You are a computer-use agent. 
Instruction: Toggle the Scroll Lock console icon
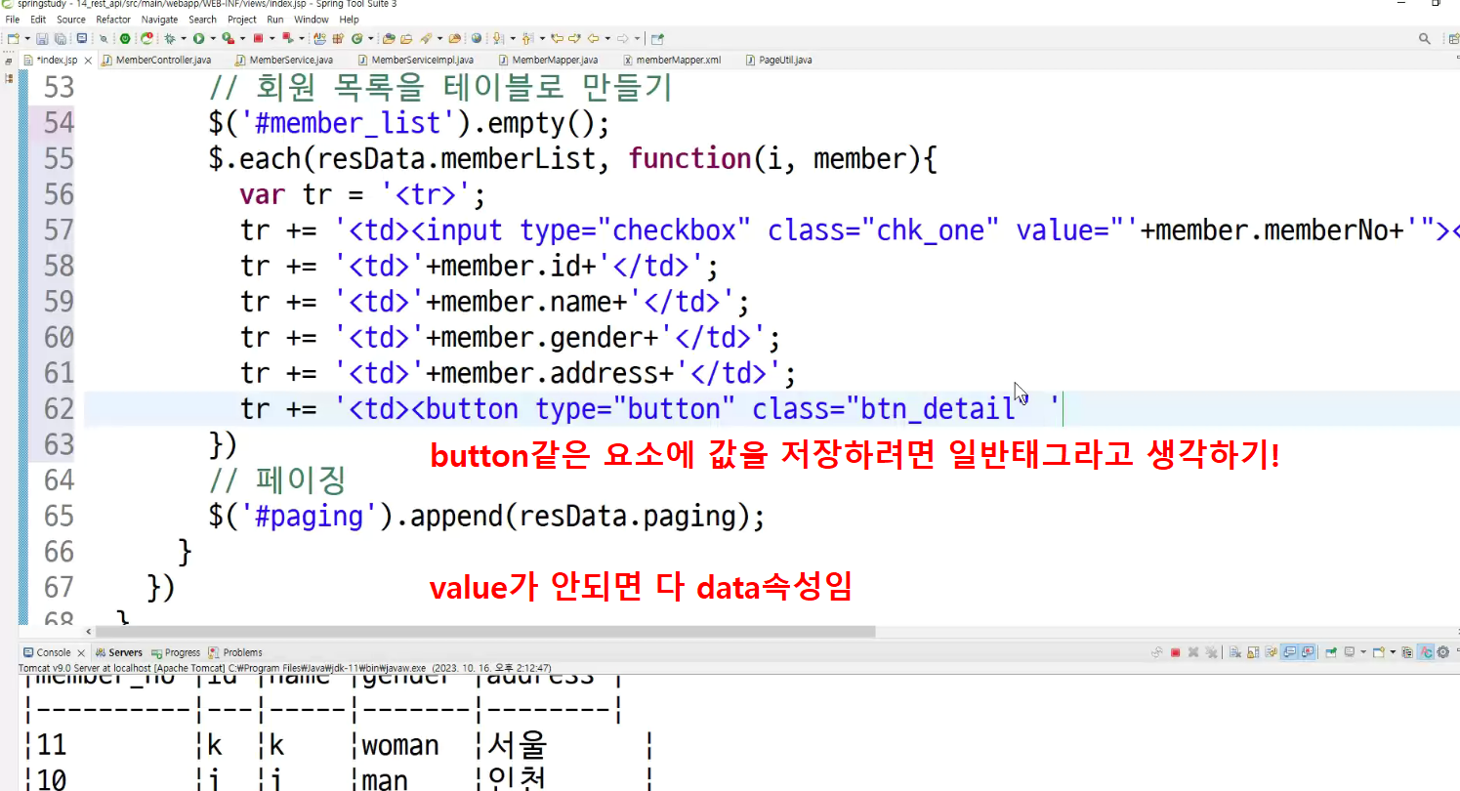(x=1253, y=652)
